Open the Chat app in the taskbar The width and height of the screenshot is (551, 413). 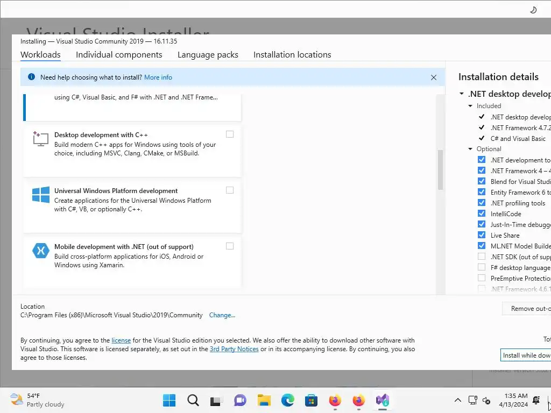tap(240, 400)
